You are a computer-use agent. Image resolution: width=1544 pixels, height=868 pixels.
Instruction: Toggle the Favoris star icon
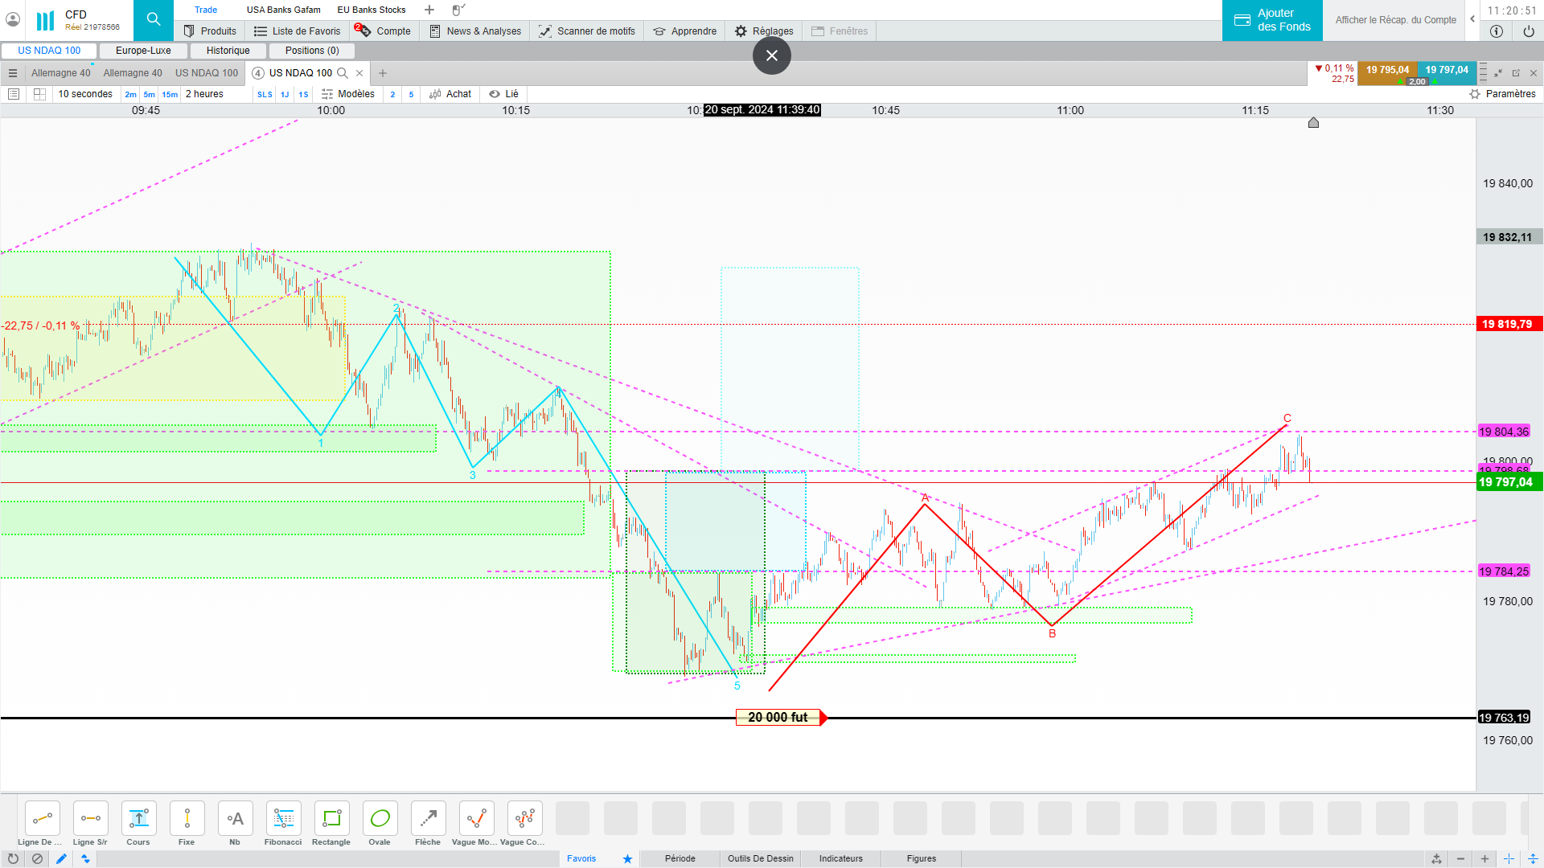pyautogui.click(x=627, y=858)
